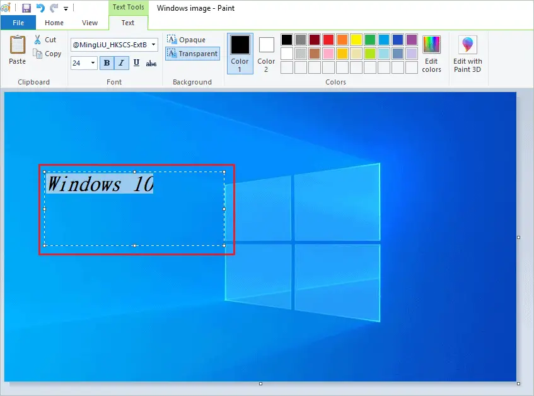This screenshot has height=396, width=534.
Task: Click the Text Tools contextual tab header
Action: tap(129, 7)
